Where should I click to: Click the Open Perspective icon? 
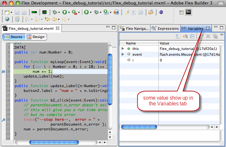tap(182, 12)
